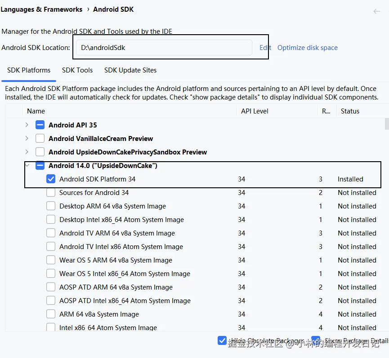Toggle the Android API 35 checkbox

pos(40,125)
